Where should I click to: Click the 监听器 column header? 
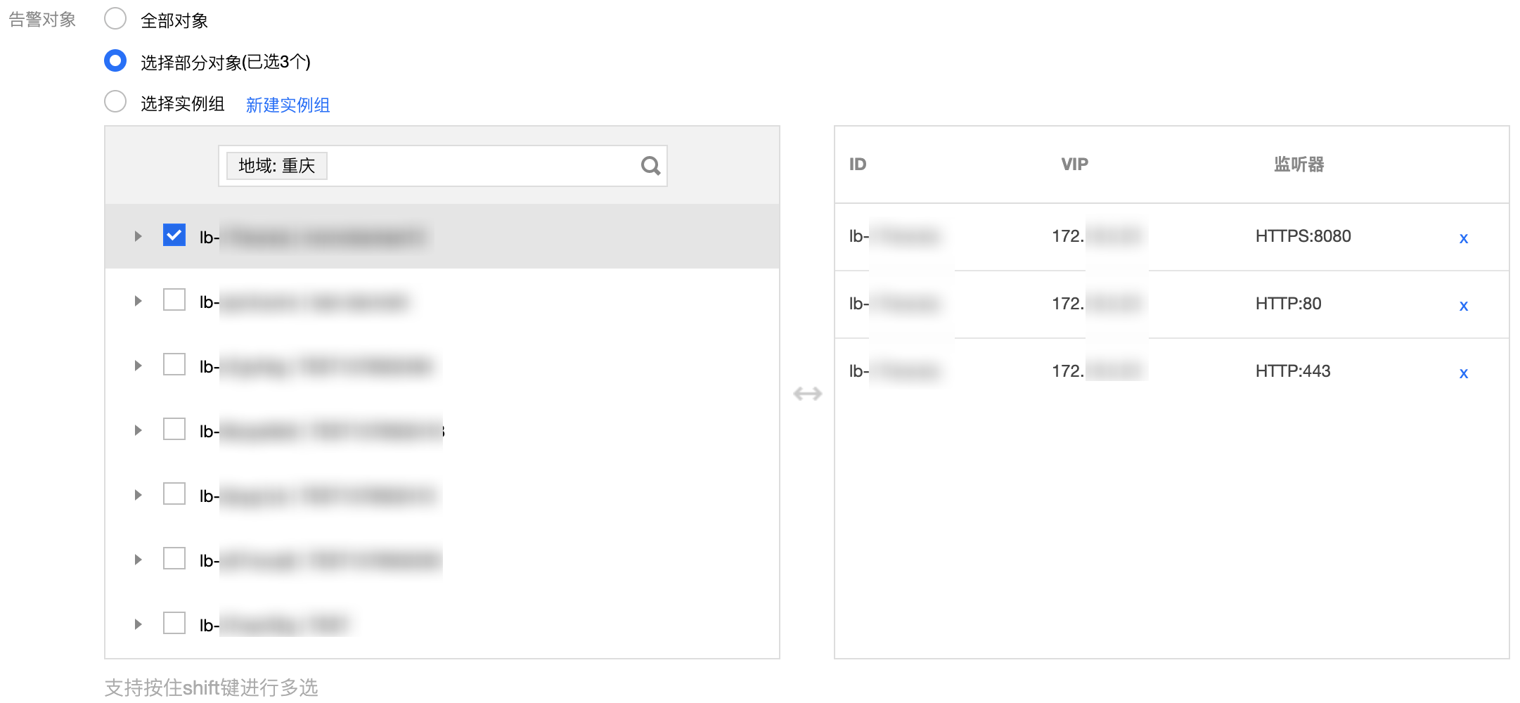click(x=1299, y=165)
